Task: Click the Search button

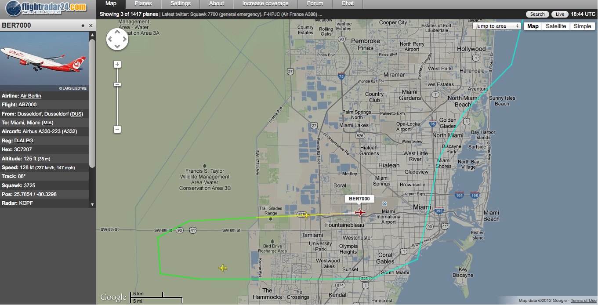Action: coord(537,14)
